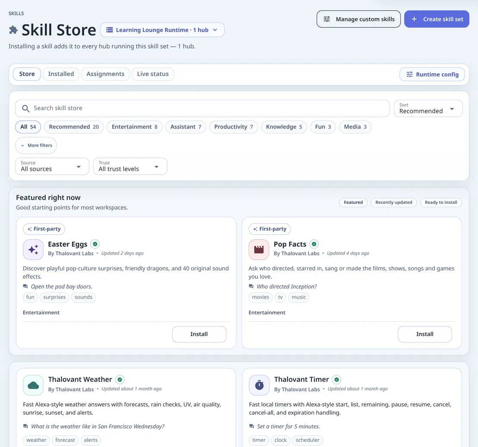This screenshot has width=478, height=447.
Task: Filter by Assistant 7 chip
Action: tap(186, 127)
